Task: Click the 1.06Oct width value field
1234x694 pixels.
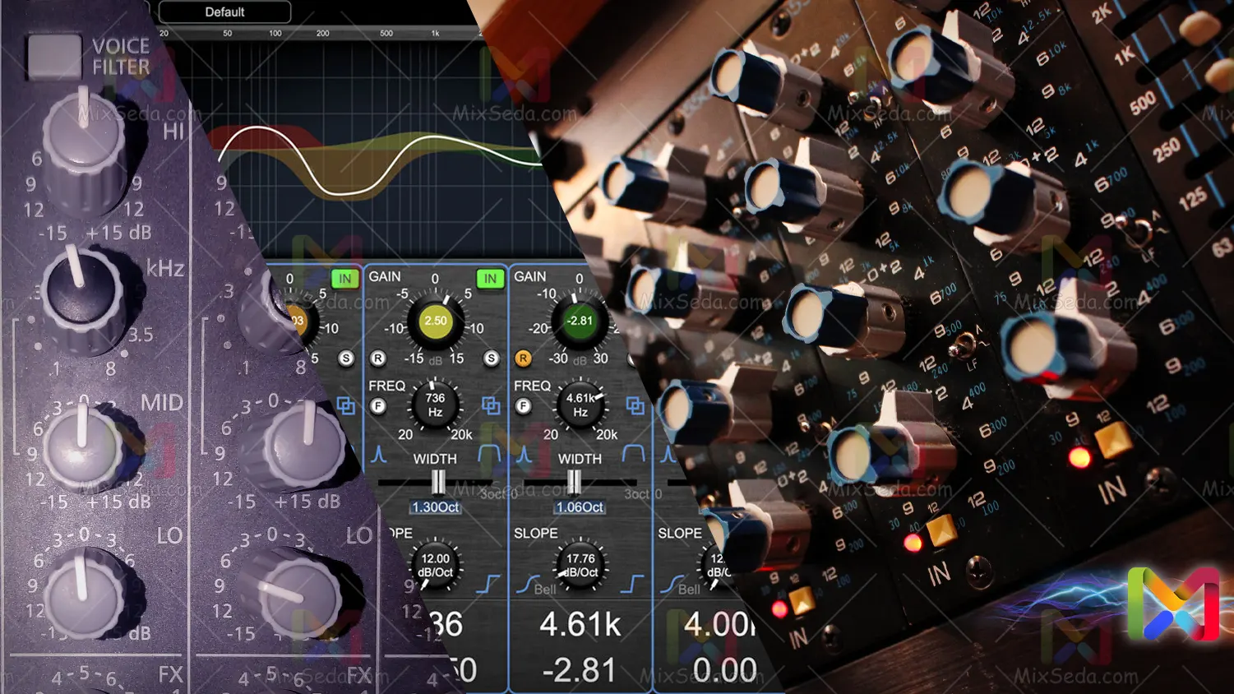Action: coord(580,507)
